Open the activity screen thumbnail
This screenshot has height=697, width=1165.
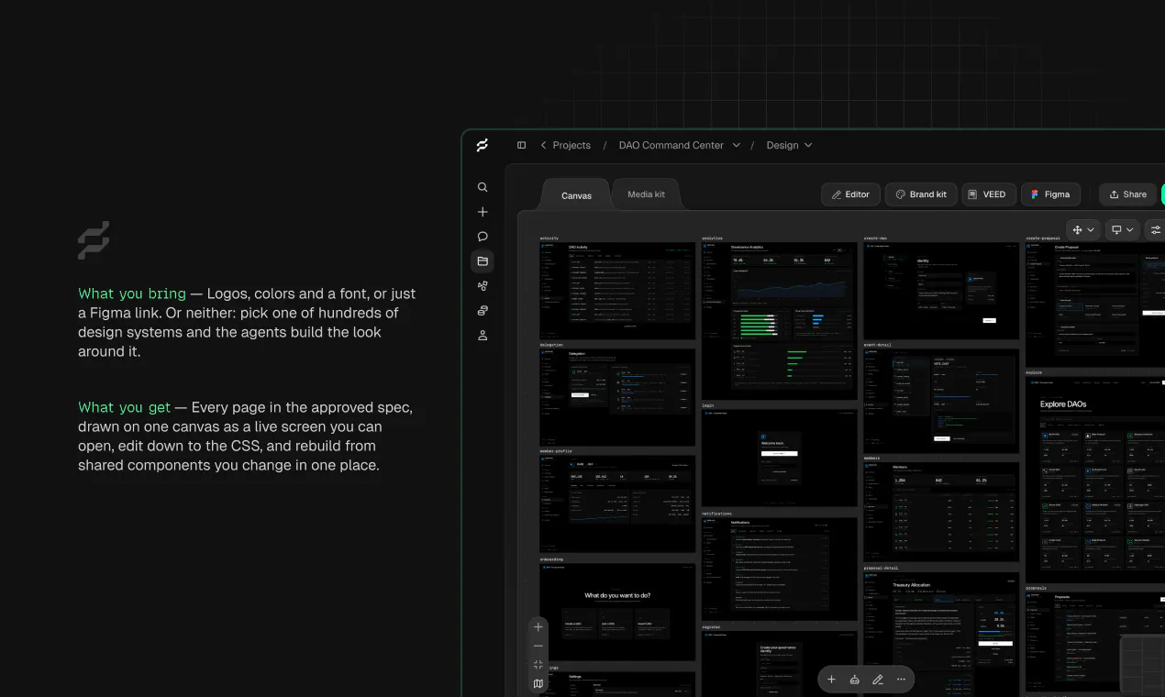[x=617, y=291]
